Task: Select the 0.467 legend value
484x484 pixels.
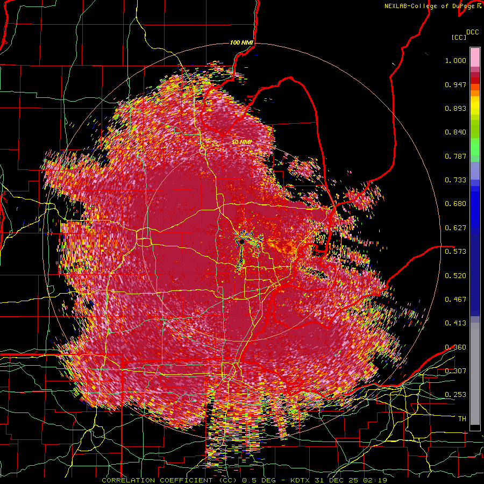Action: [x=455, y=300]
